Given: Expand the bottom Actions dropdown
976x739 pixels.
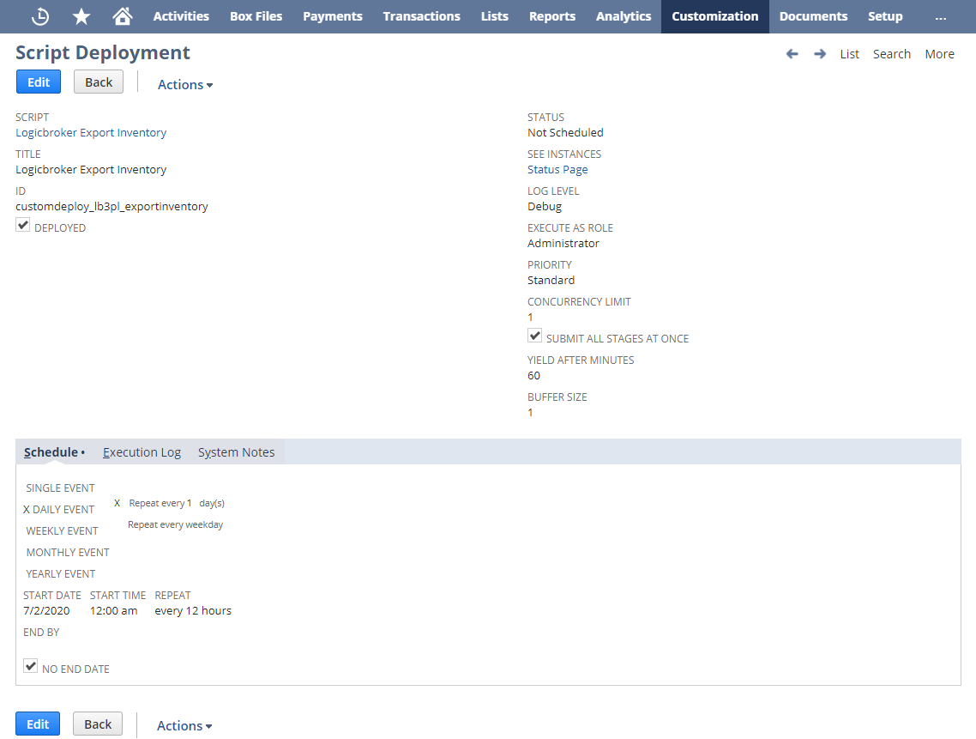Looking at the screenshot, I should (184, 725).
